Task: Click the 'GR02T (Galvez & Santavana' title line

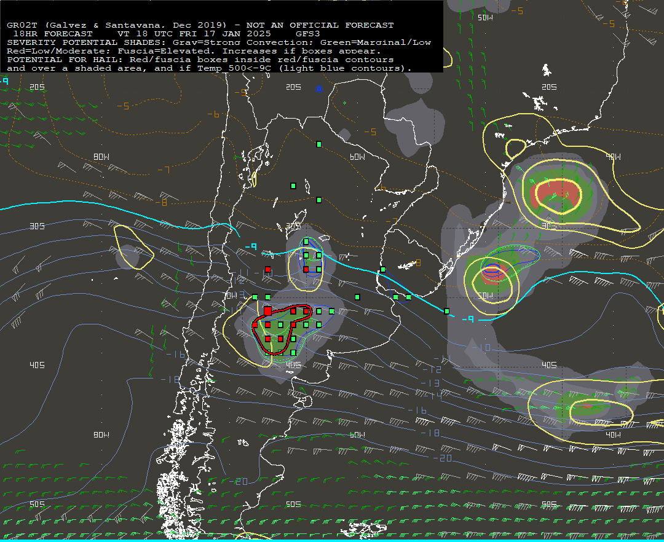Action: (x=200, y=25)
